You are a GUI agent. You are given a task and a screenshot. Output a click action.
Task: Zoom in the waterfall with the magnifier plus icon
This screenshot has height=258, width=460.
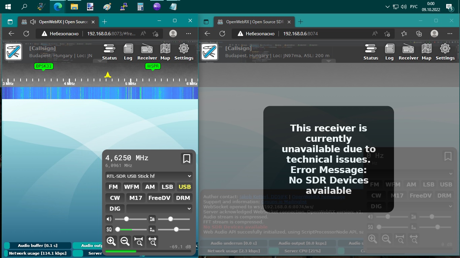pyautogui.click(x=111, y=241)
